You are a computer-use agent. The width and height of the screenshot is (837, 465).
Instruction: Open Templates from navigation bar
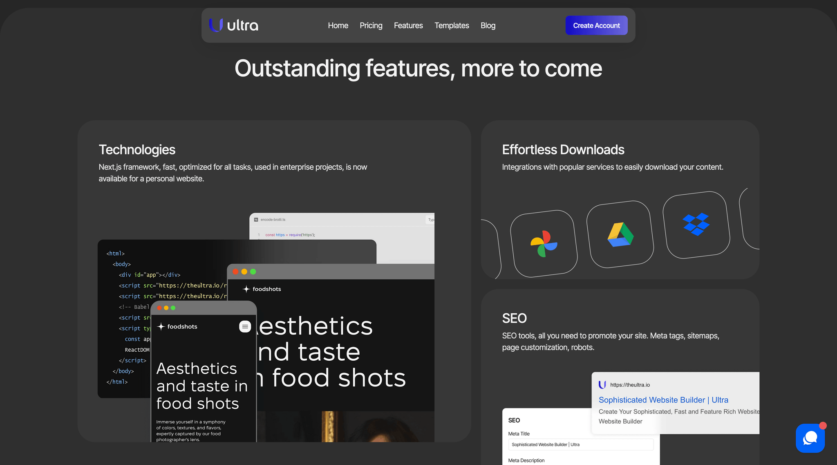(452, 25)
